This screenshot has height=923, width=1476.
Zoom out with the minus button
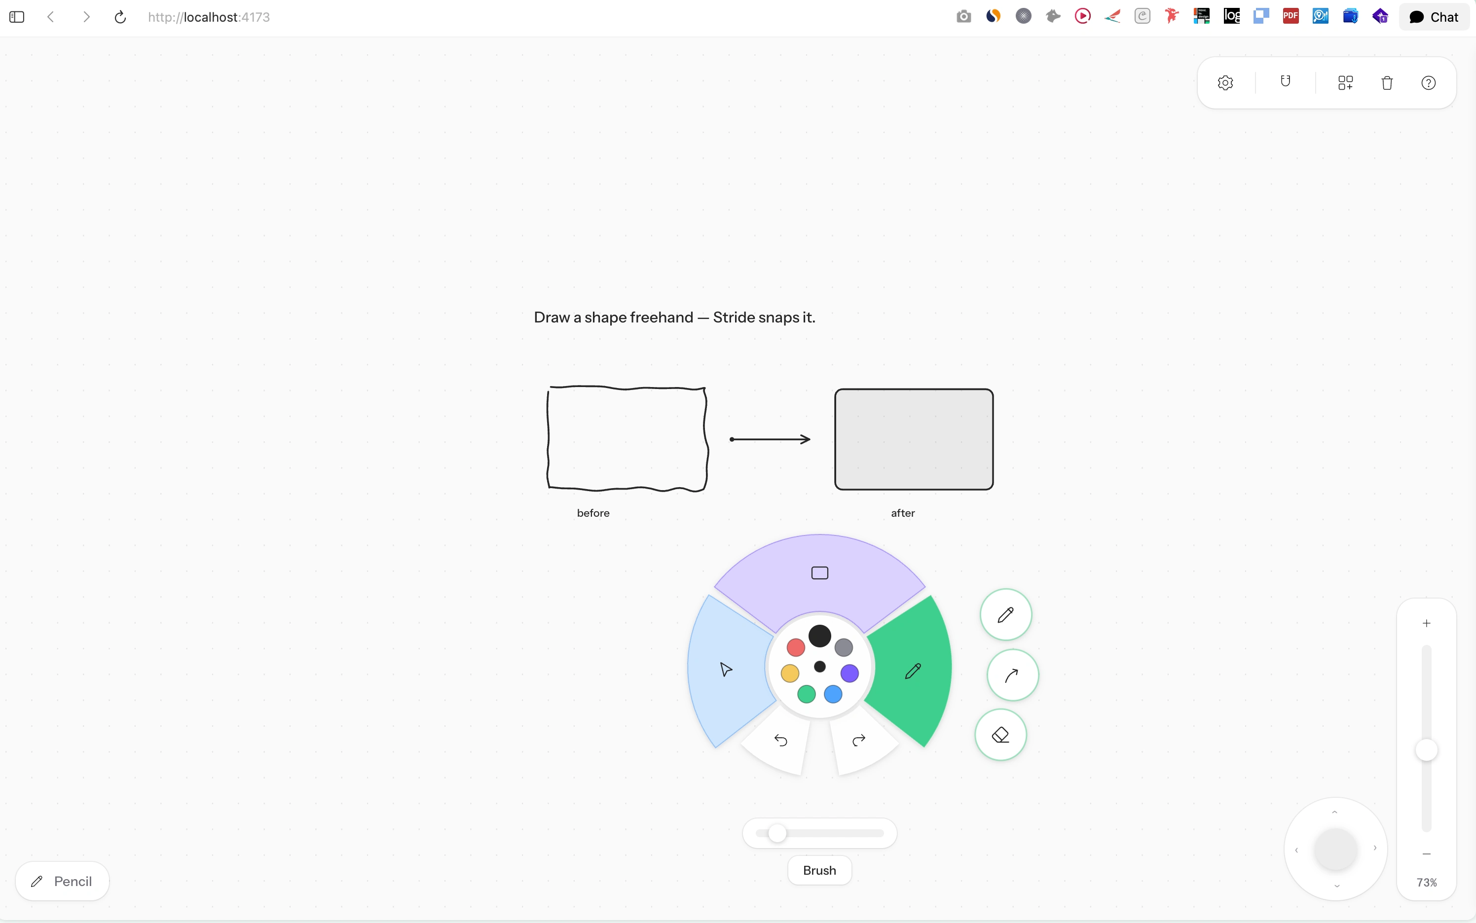1427,854
